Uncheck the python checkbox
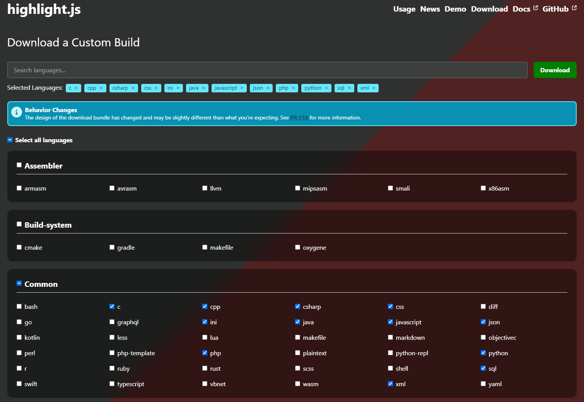This screenshot has height=402, width=584. [x=483, y=353]
